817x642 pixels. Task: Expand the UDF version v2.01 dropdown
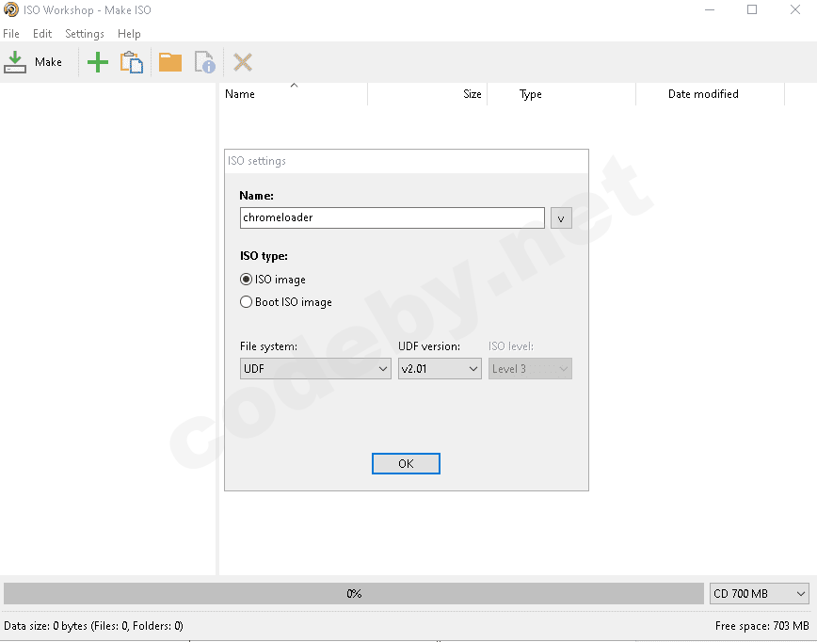click(440, 369)
